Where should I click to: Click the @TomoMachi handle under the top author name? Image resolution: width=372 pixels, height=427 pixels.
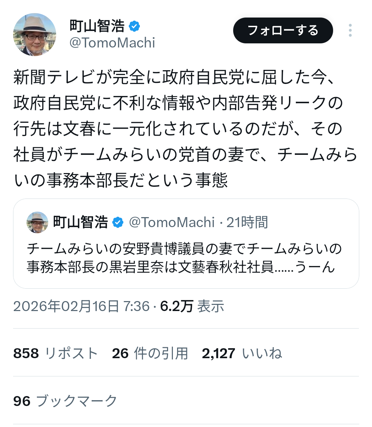click(112, 43)
